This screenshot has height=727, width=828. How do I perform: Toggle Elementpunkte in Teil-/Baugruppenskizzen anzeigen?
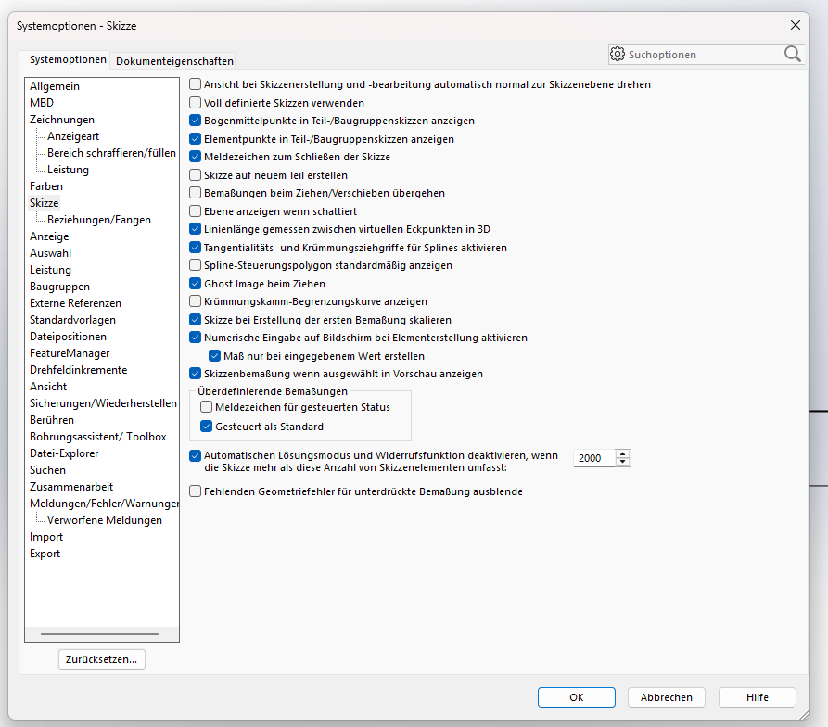195,139
